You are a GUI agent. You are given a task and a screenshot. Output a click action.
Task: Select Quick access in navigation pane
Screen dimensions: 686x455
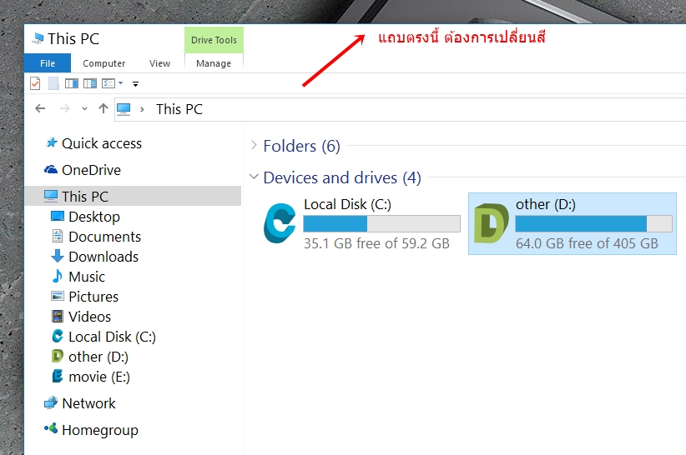coord(102,143)
